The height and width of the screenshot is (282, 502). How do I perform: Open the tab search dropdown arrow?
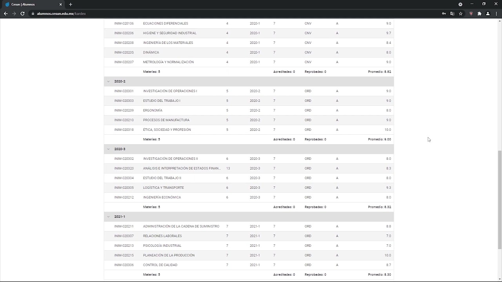click(460, 4)
